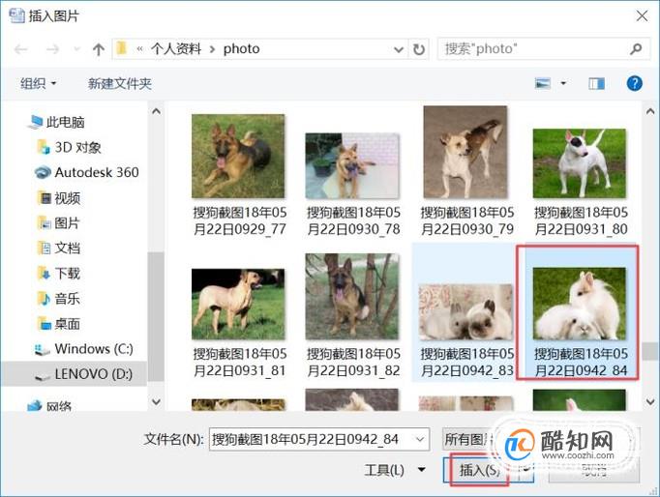
Task: Refresh the photo folder listing
Action: click(x=419, y=49)
